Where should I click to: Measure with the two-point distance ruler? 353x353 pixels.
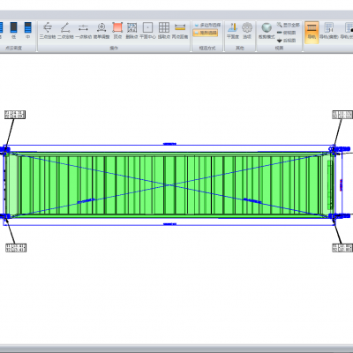pyautogui.click(x=180, y=31)
